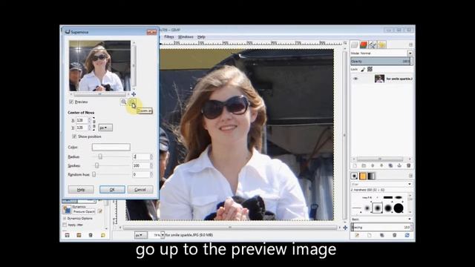The height and width of the screenshot is (267, 475).
Task: Save tool options preset icon
Action: click(x=68, y=235)
